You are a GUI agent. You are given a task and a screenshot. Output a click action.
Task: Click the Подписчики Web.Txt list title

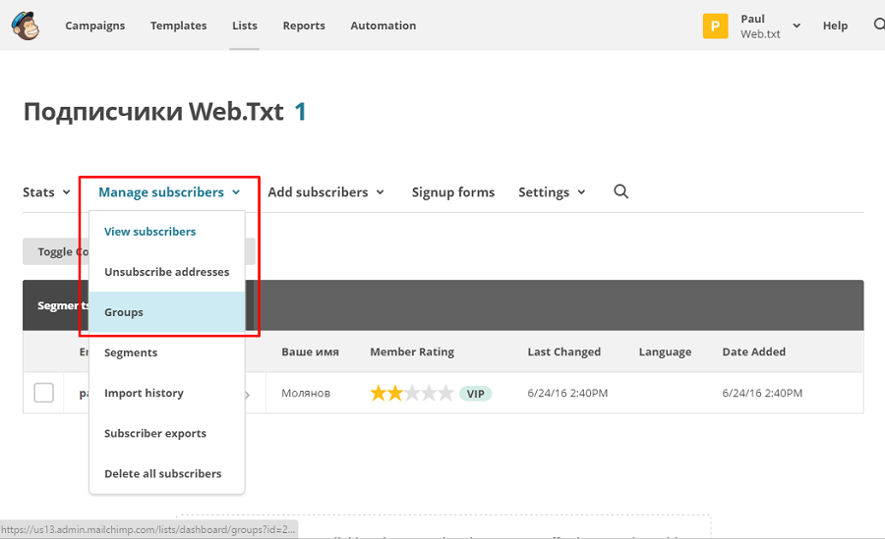153,112
